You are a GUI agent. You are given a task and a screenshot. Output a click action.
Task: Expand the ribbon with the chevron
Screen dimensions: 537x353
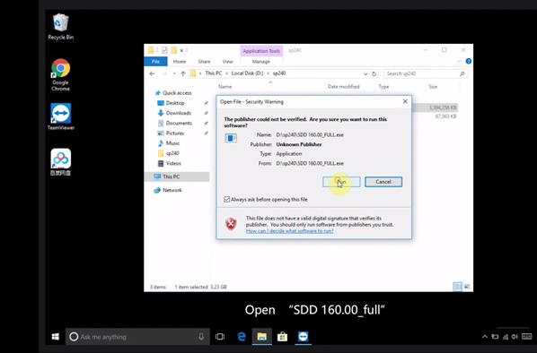[459, 61]
